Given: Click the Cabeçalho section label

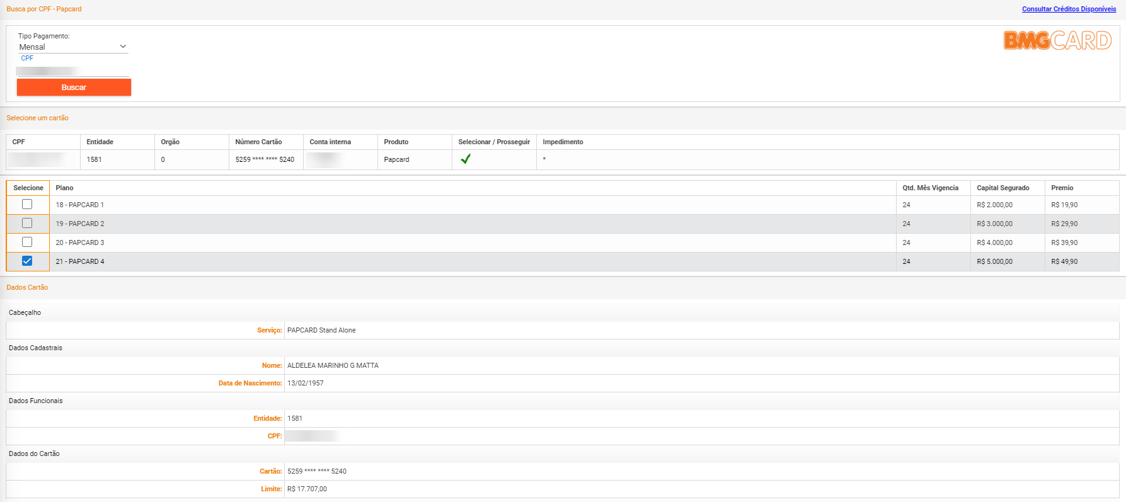Looking at the screenshot, I should pos(25,312).
